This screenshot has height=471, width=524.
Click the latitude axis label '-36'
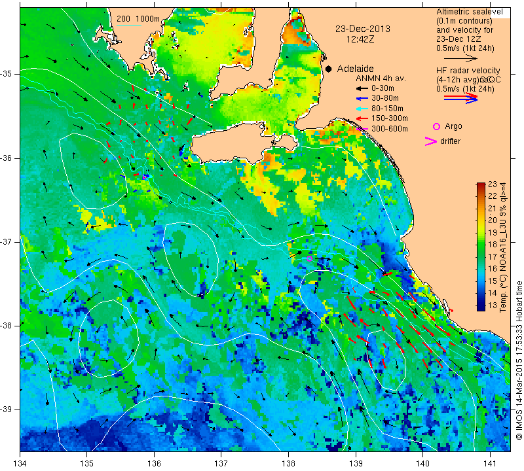7,158
